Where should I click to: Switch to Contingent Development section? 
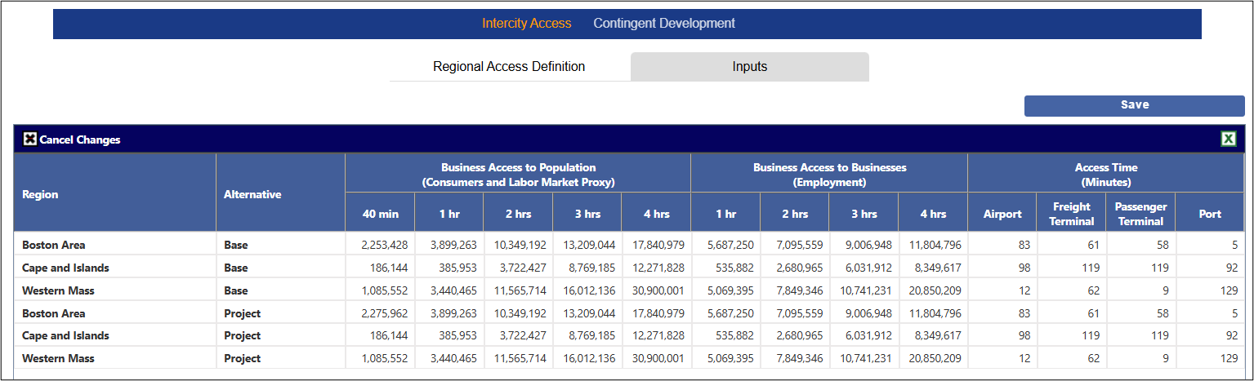click(x=664, y=24)
